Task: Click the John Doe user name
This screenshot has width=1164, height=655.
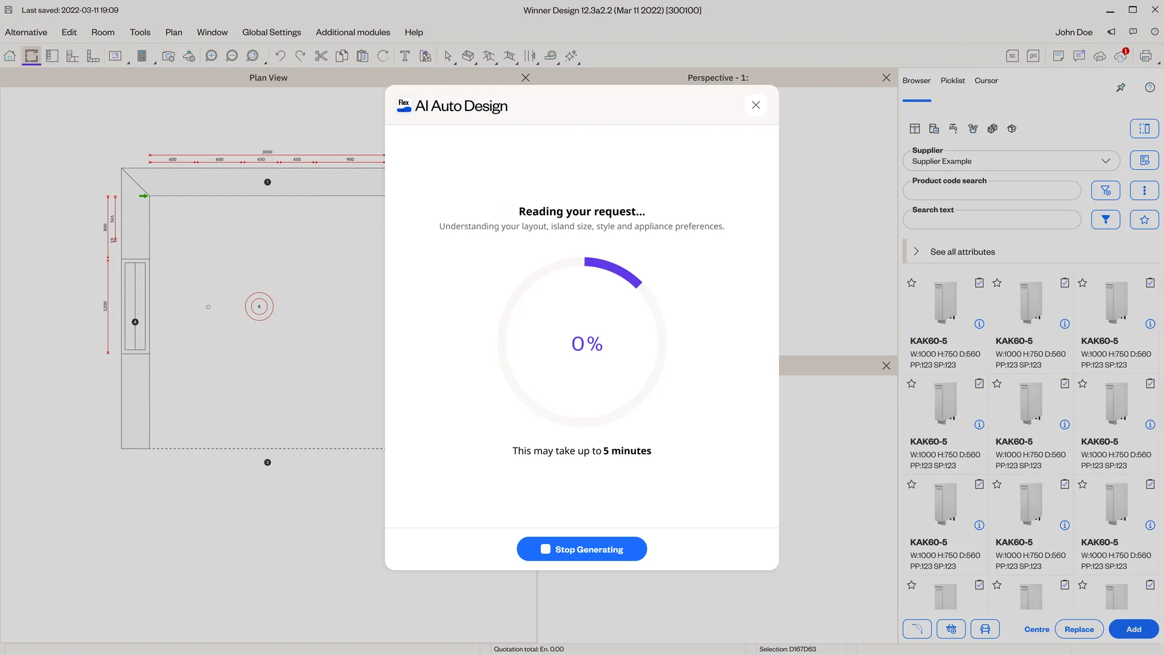Action: click(1074, 32)
